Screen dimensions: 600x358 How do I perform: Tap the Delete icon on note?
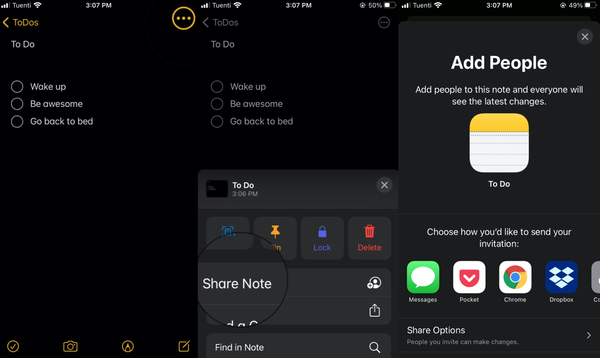point(369,237)
